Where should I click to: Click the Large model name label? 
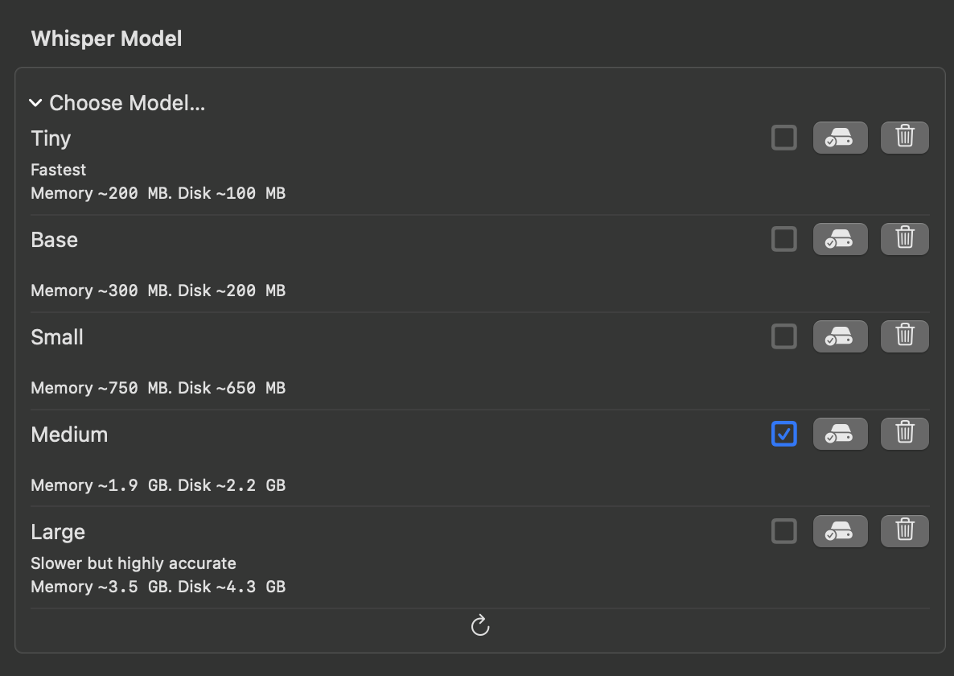(x=58, y=532)
